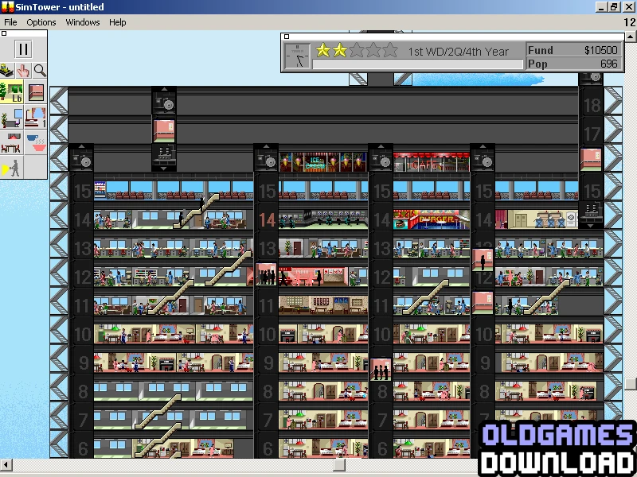
Task: Click the Burger restaurant on floor 14
Action: click(x=431, y=219)
